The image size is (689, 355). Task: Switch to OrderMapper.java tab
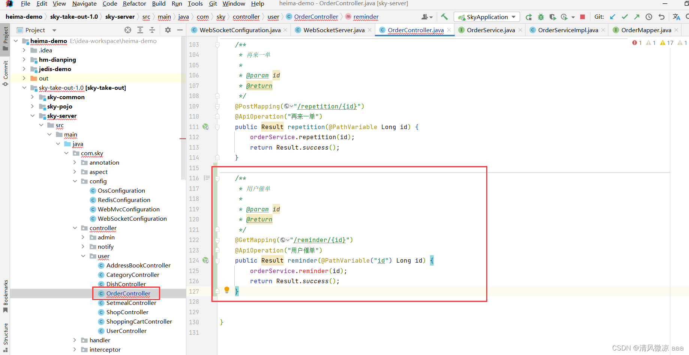pos(646,30)
